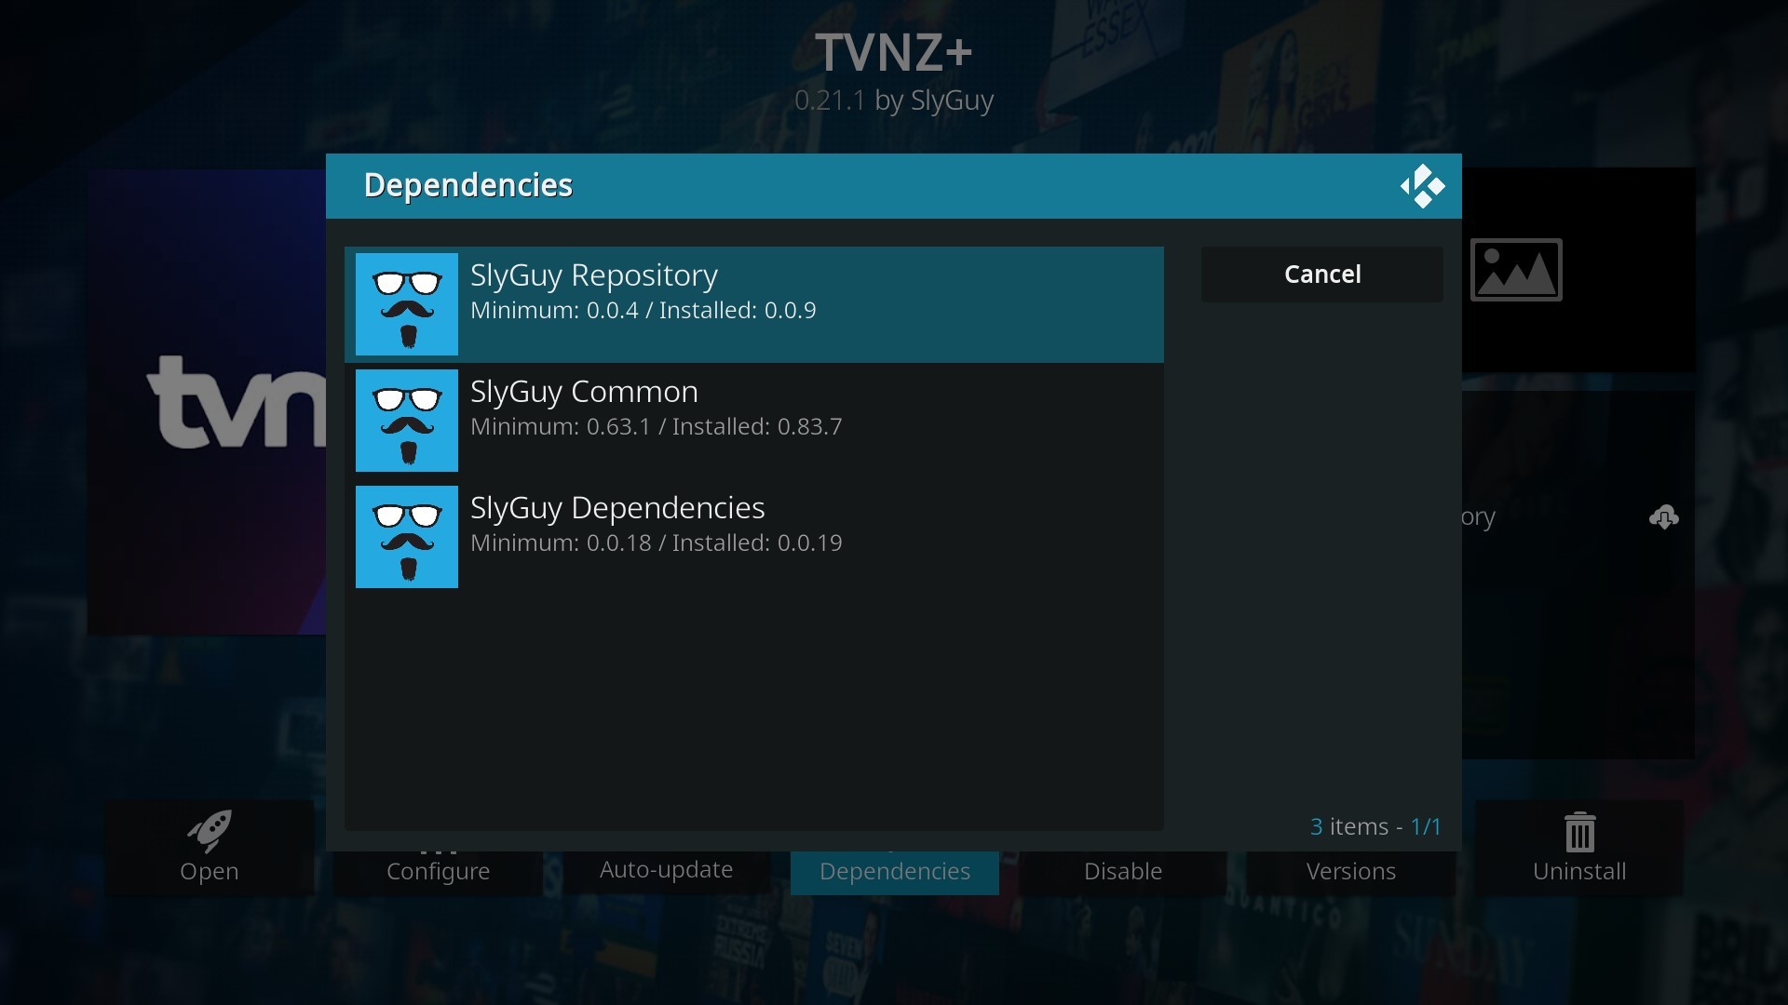
Task: Click the rocket icon above Open
Action: pyautogui.click(x=210, y=830)
